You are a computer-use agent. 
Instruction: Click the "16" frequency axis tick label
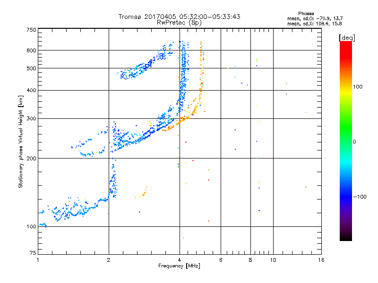tap(321, 260)
